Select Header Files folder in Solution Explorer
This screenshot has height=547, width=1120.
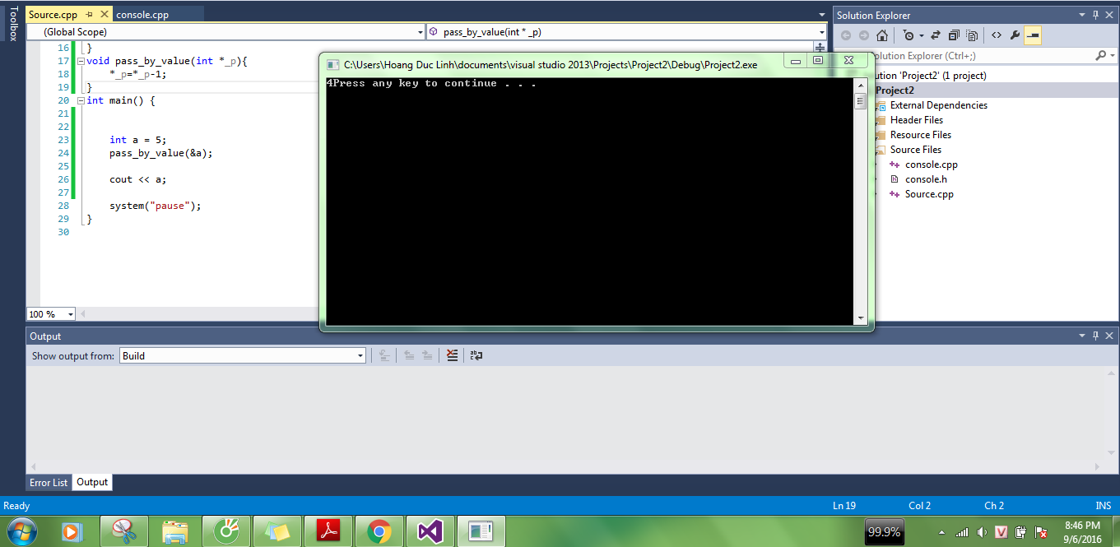(916, 120)
